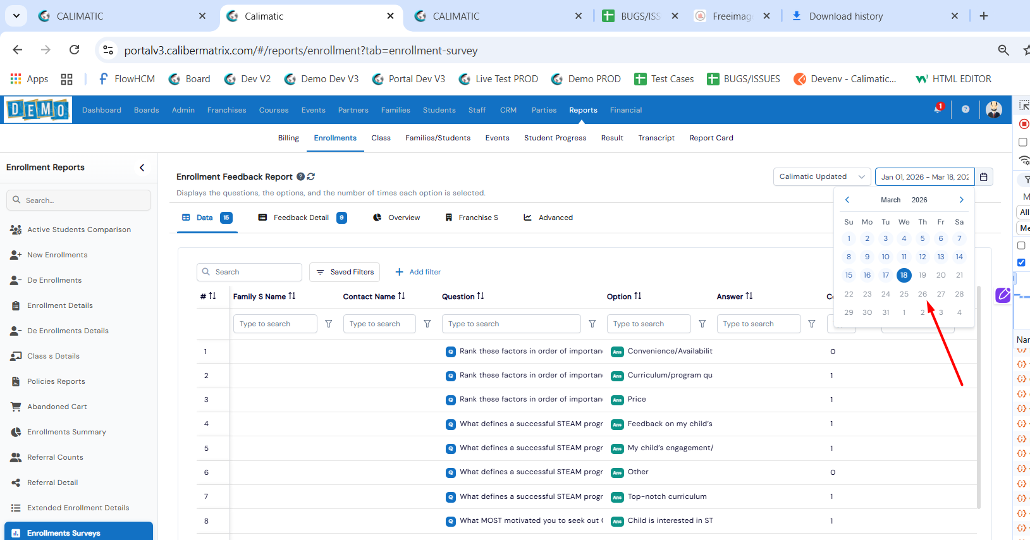The image size is (1030, 540).
Task: Click the calendar icon beside date range
Action: point(984,177)
